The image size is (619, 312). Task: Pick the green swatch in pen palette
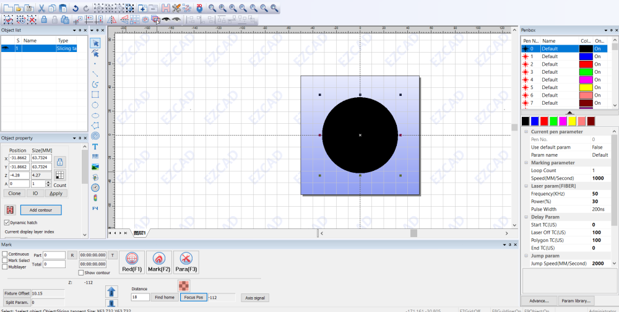553,121
